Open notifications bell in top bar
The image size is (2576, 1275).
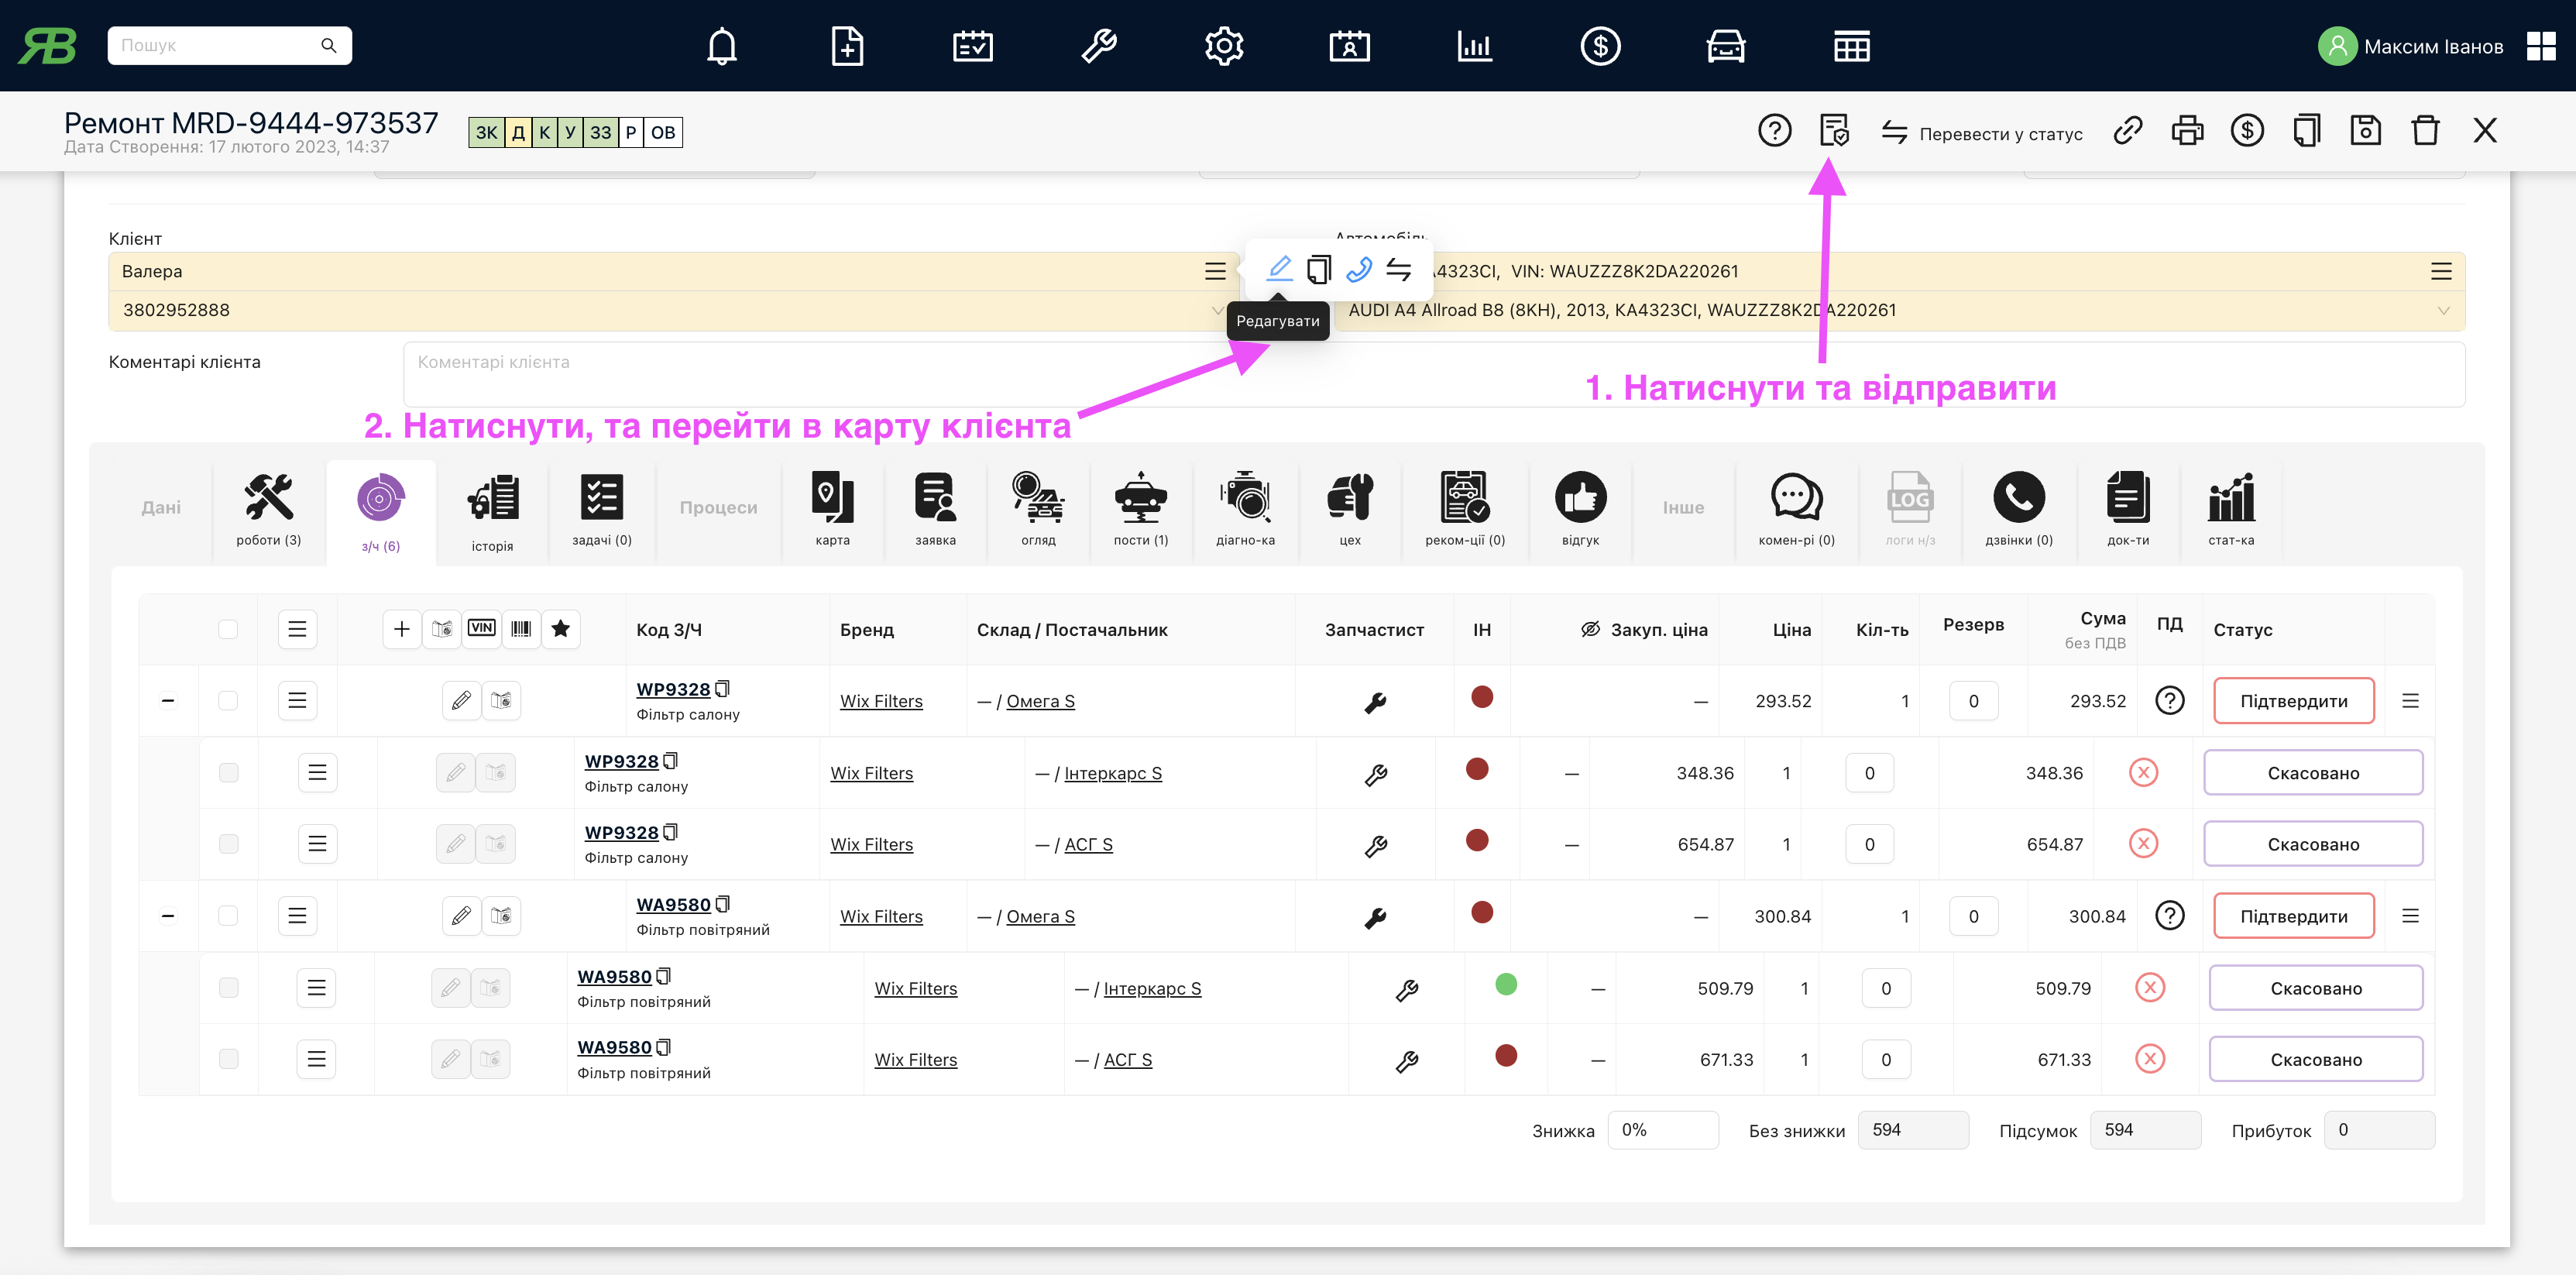coord(721,46)
